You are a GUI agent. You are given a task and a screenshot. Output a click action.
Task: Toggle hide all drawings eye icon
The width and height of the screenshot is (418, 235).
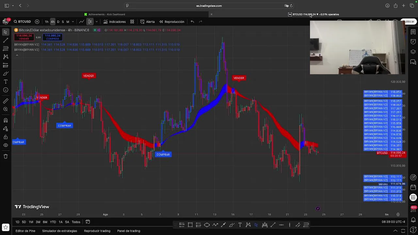pyautogui.click(x=6, y=145)
